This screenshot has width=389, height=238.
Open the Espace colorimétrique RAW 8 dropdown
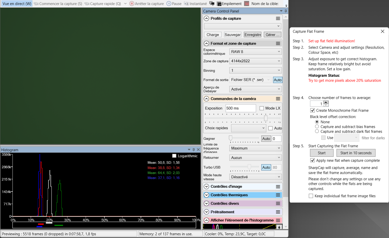(255, 52)
